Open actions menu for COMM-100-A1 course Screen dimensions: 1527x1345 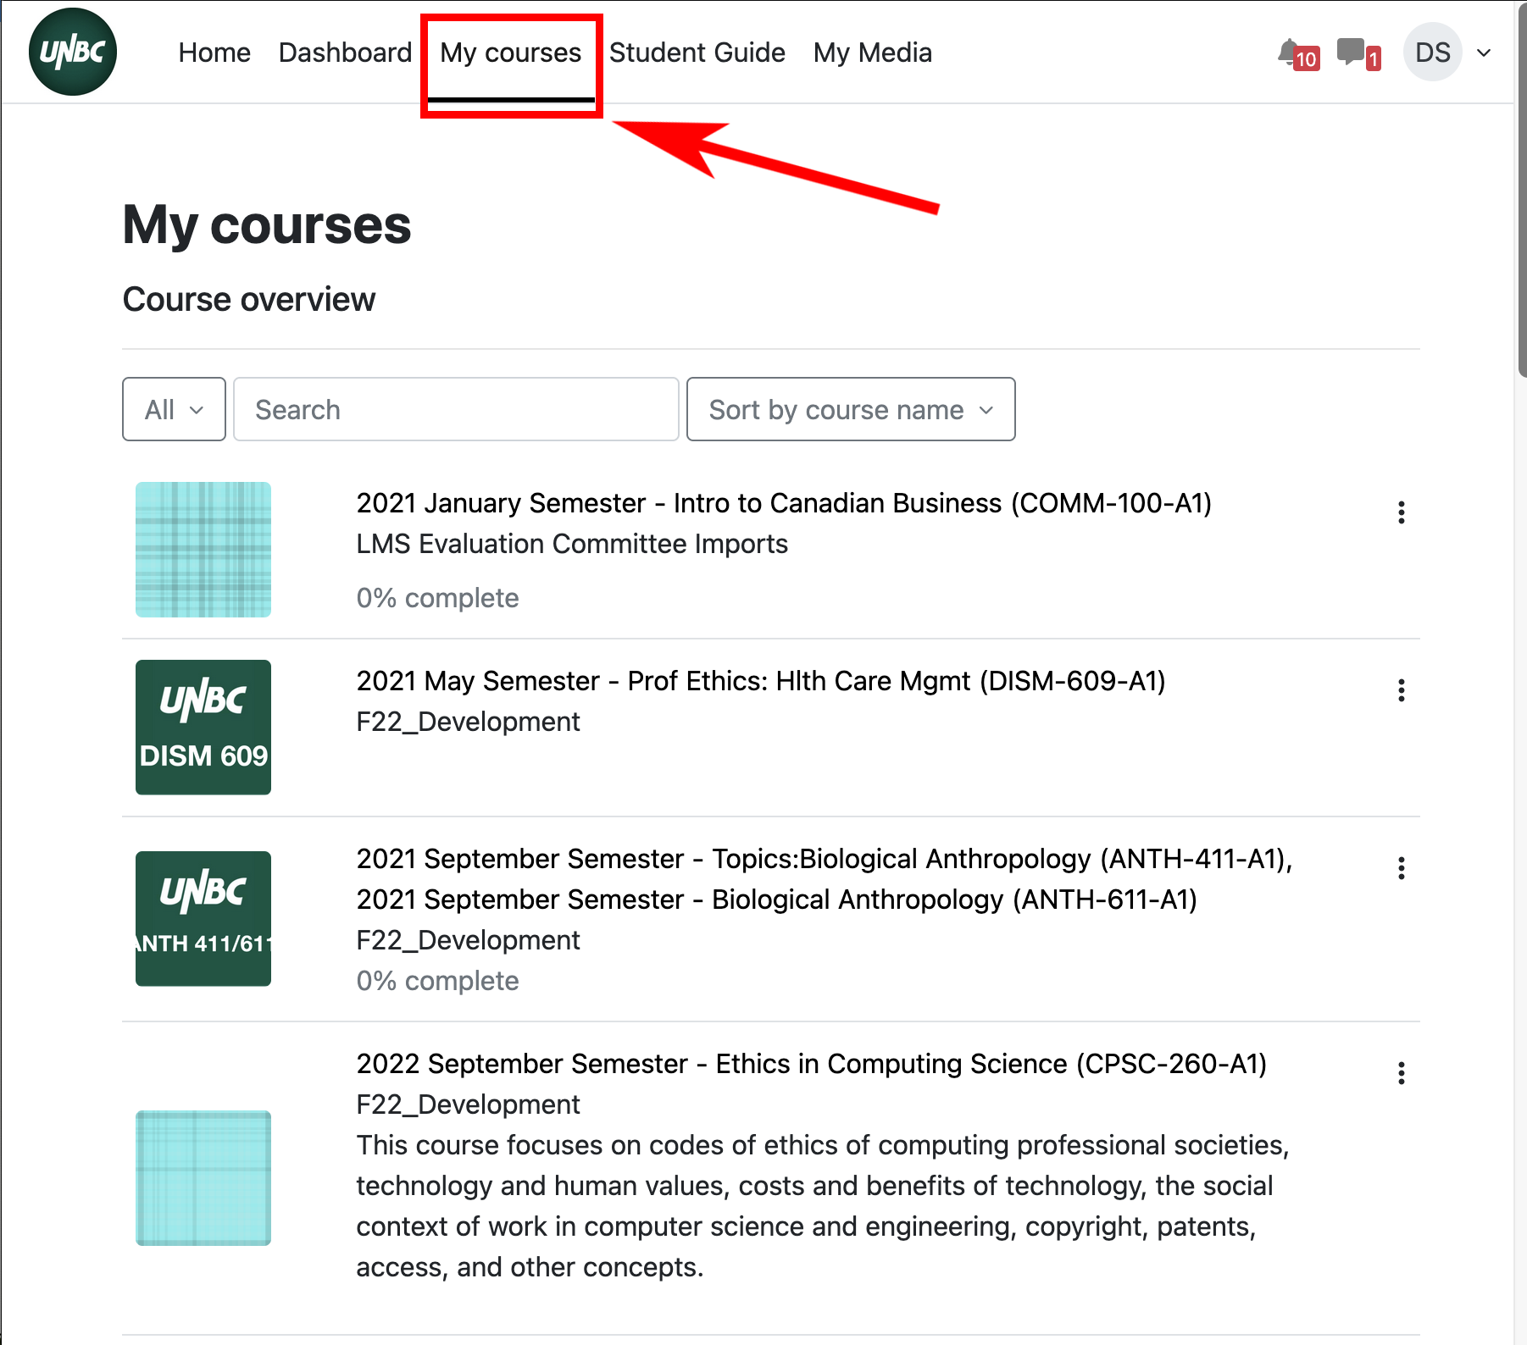[1401, 512]
